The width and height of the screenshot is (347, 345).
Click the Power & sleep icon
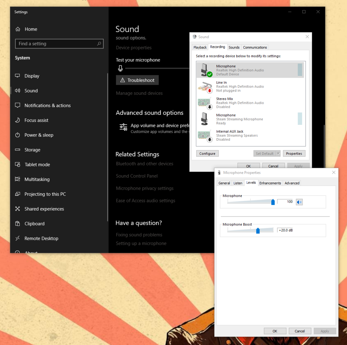18,135
